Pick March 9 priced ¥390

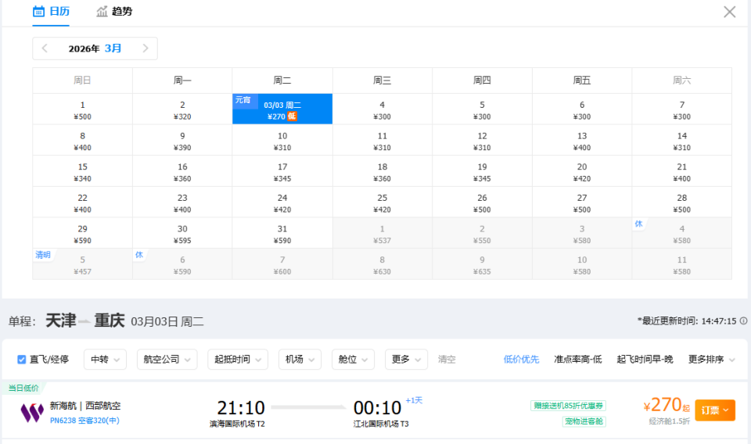[182, 141]
